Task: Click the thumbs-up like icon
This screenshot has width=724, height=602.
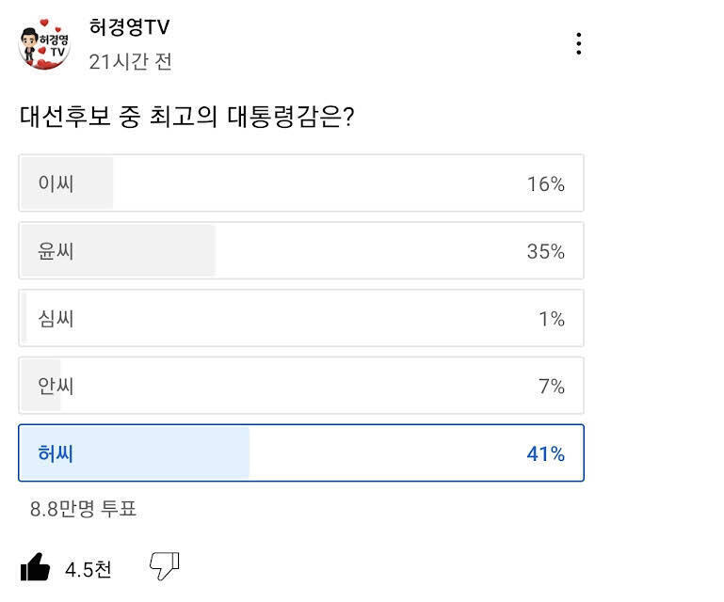Action: coord(35,567)
